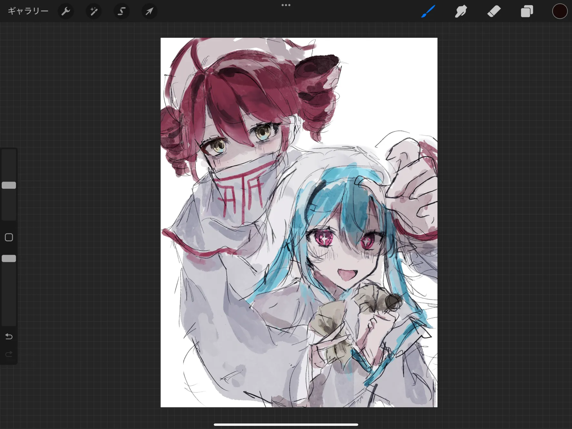Open the Actions wrench menu

(66, 11)
